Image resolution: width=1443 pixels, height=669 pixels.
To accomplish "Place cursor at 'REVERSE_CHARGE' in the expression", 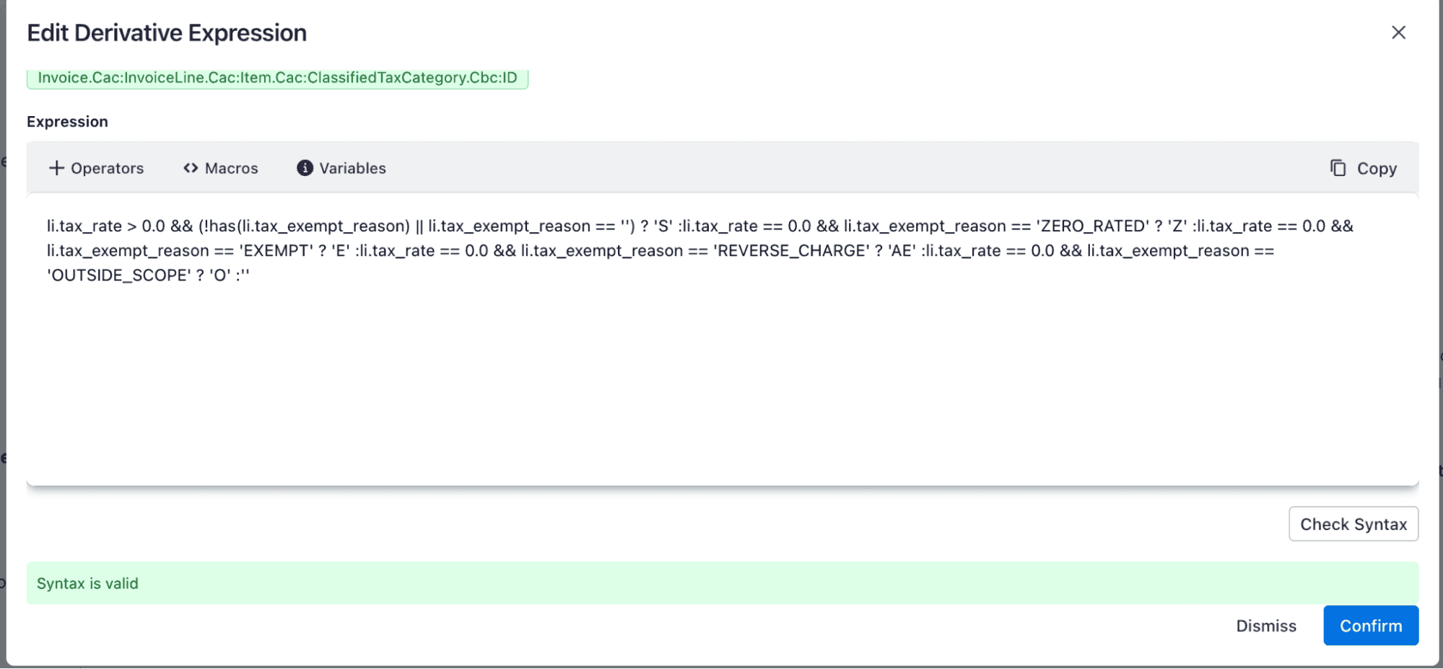I will click(x=791, y=251).
